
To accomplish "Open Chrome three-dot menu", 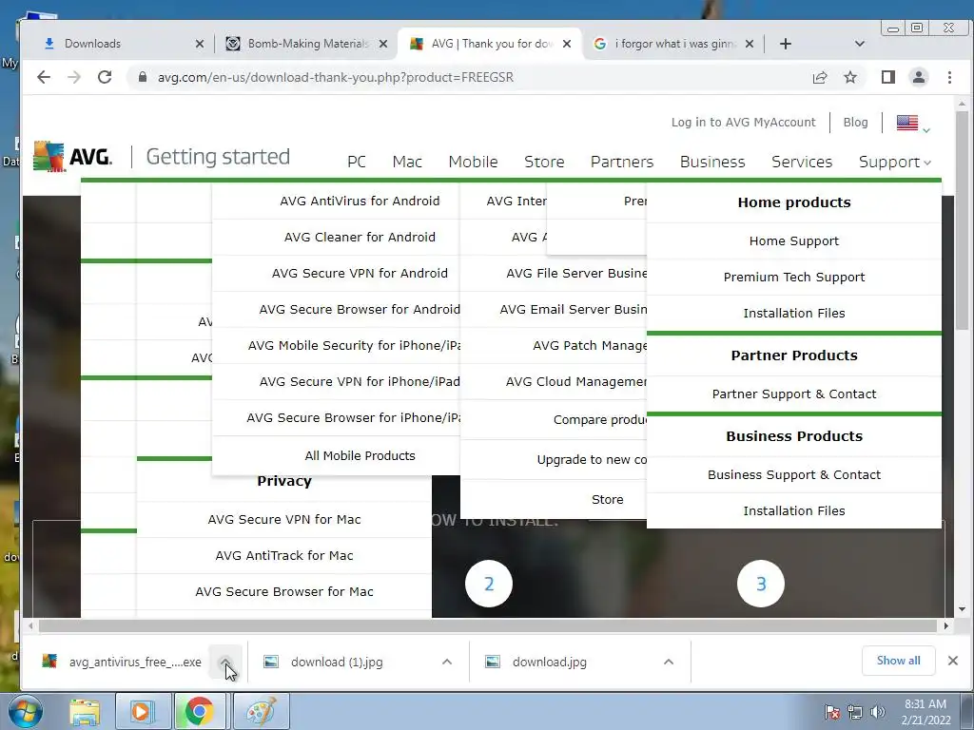I will coord(949,77).
